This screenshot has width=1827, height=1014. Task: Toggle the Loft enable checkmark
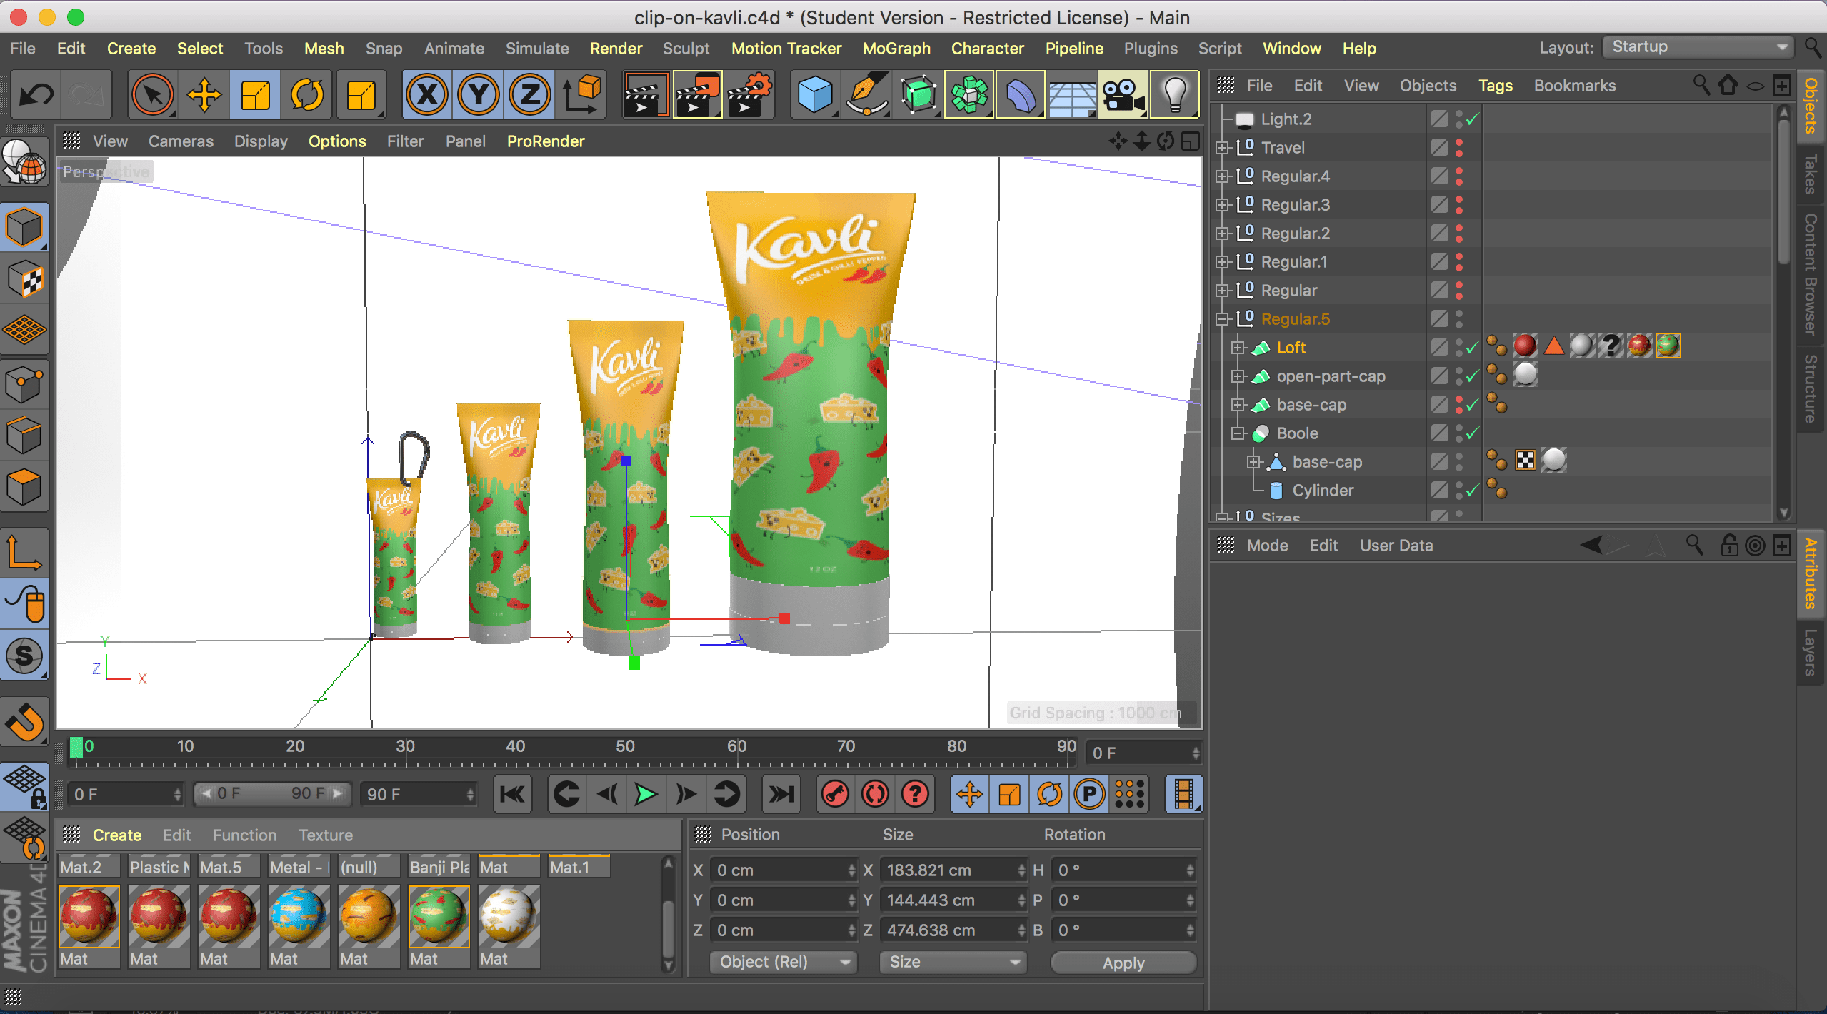coord(1473,348)
